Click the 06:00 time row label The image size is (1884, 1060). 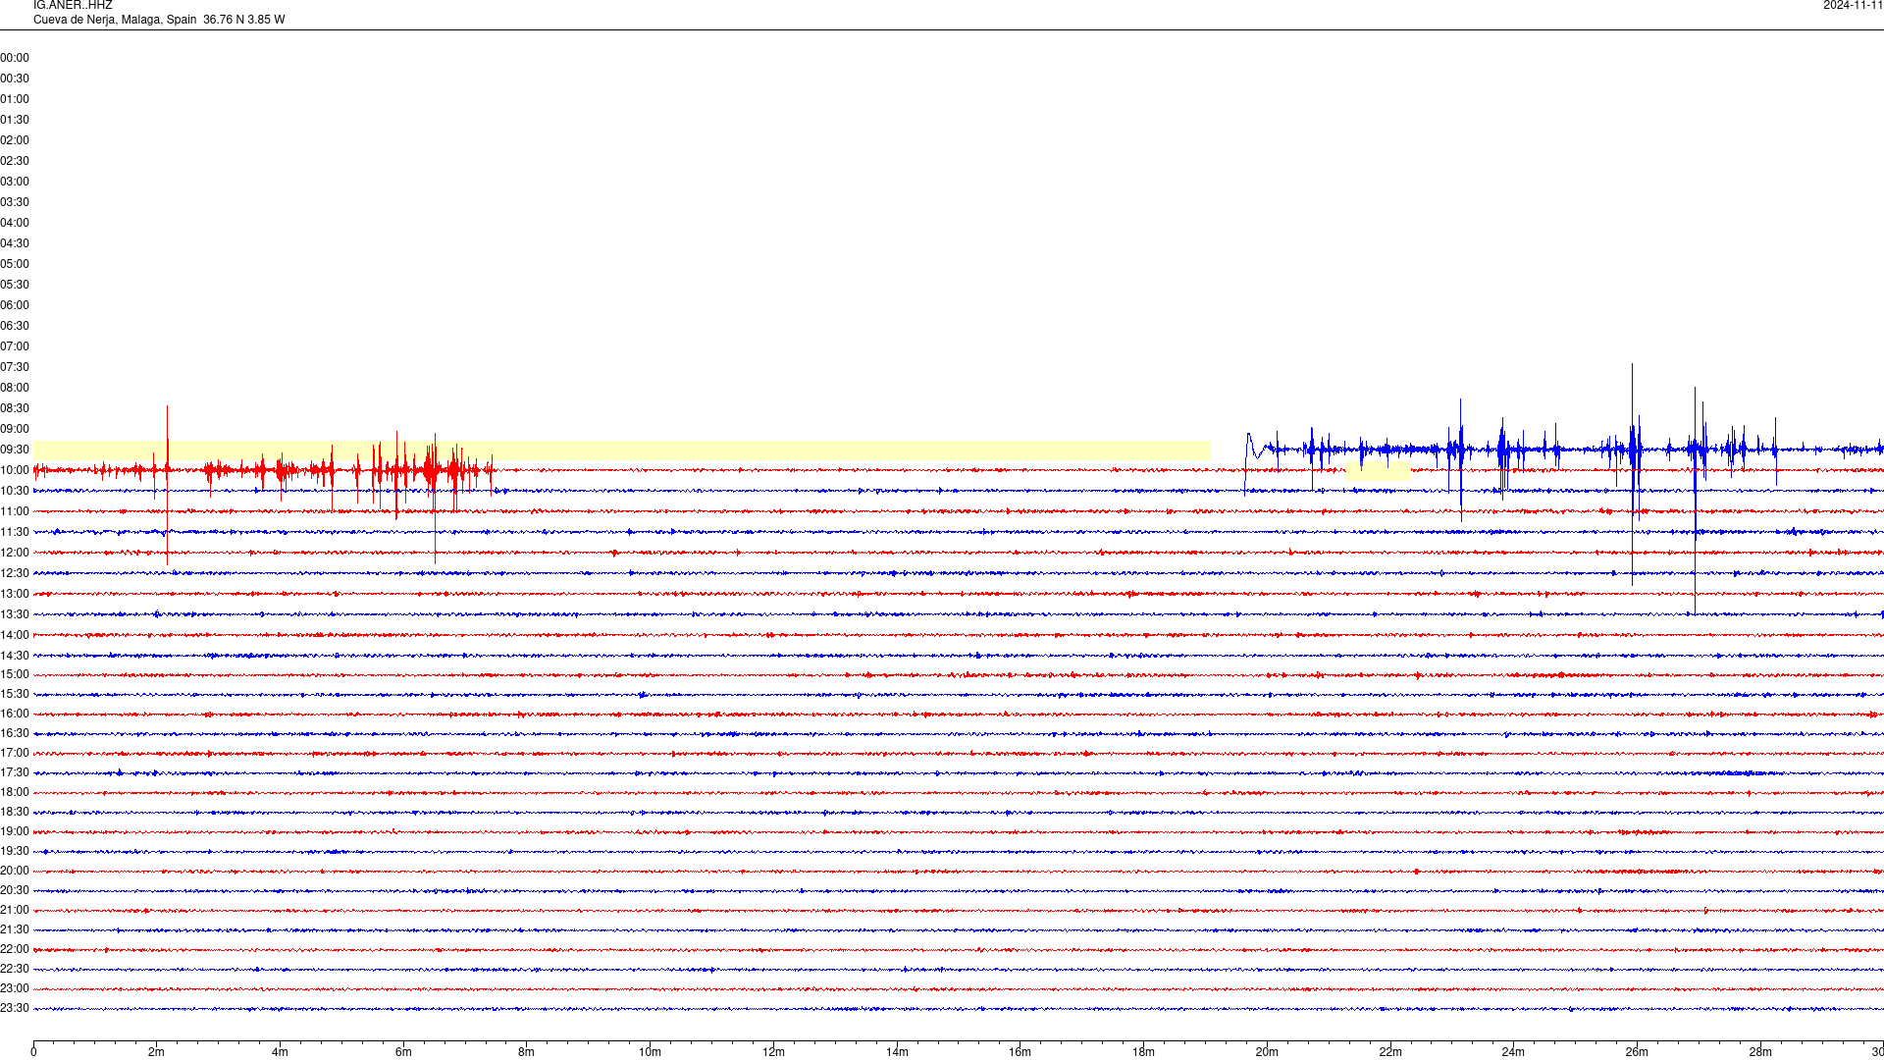coord(15,305)
